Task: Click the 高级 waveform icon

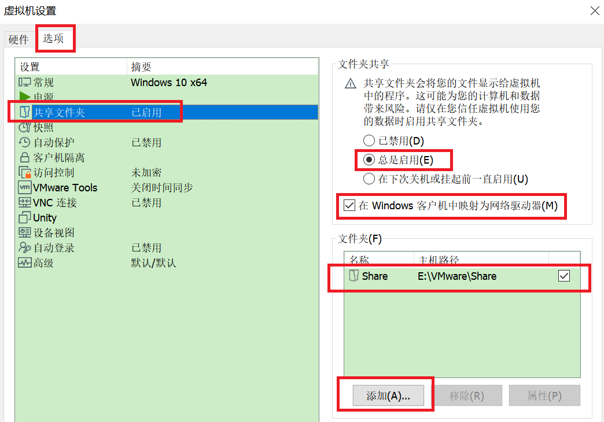Action: tap(25, 262)
